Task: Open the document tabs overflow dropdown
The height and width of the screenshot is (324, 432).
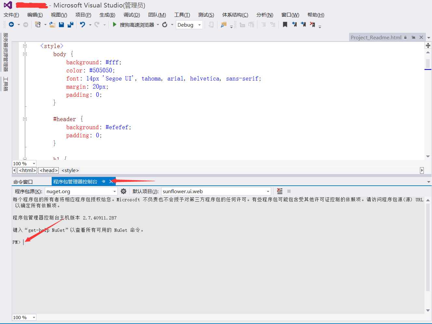Action: click(428, 38)
